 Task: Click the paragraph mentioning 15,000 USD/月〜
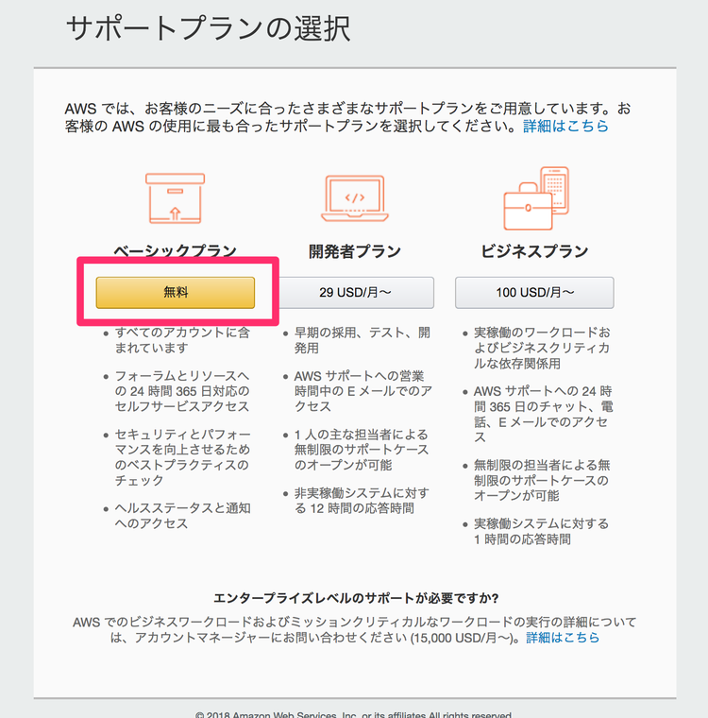coord(354,629)
